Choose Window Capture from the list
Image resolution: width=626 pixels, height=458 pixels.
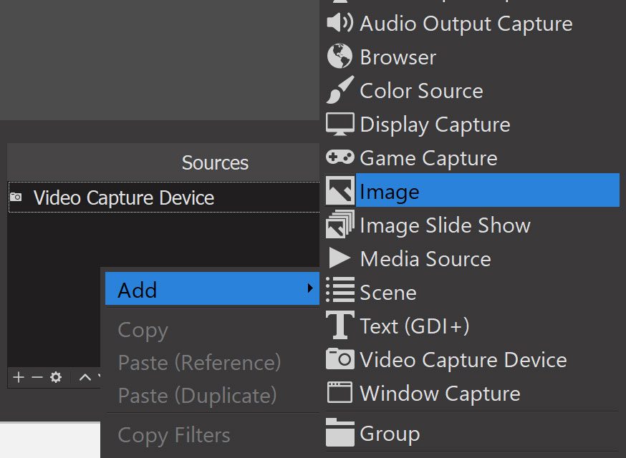[x=440, y=394]
